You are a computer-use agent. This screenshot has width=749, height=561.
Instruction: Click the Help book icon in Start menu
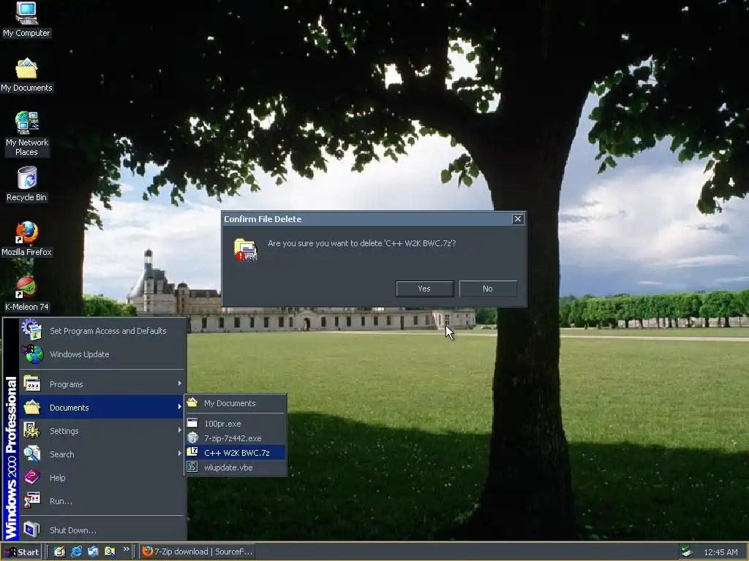(x=32, y=477)
